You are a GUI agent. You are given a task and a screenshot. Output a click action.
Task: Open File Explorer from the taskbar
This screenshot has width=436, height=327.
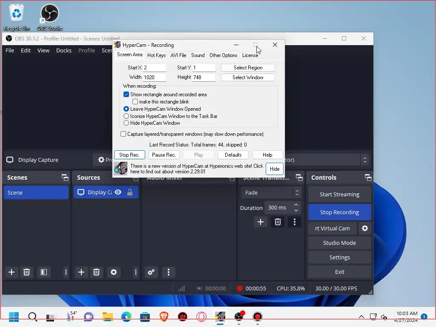point(107,316)
